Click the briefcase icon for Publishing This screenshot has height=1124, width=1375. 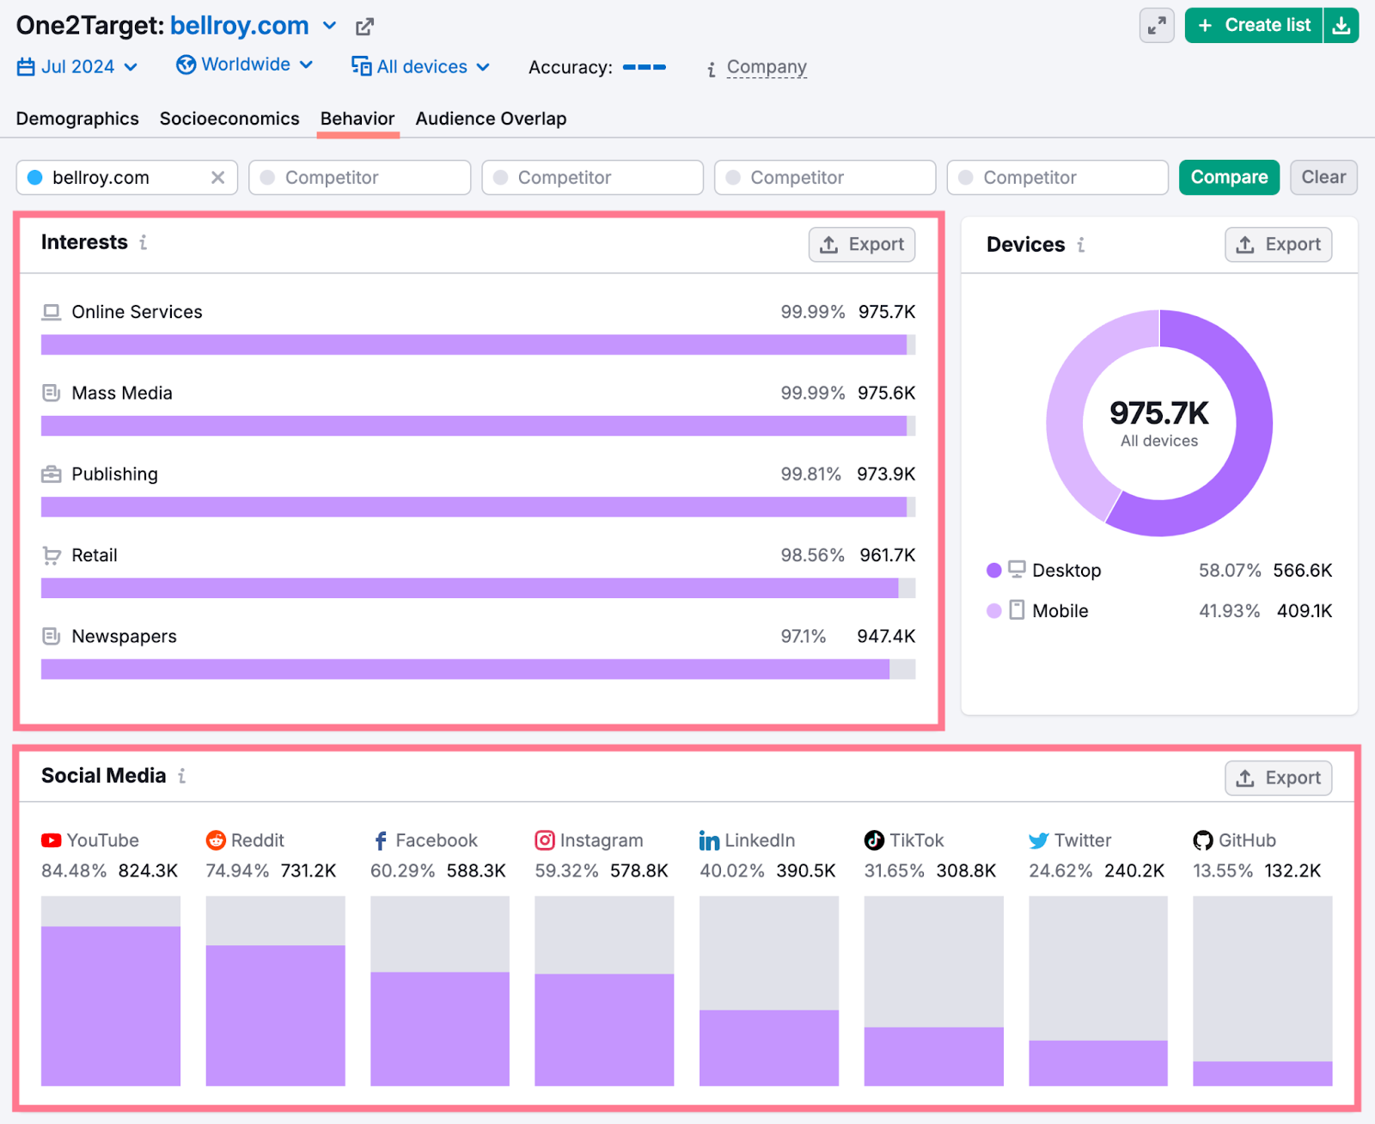52,474
